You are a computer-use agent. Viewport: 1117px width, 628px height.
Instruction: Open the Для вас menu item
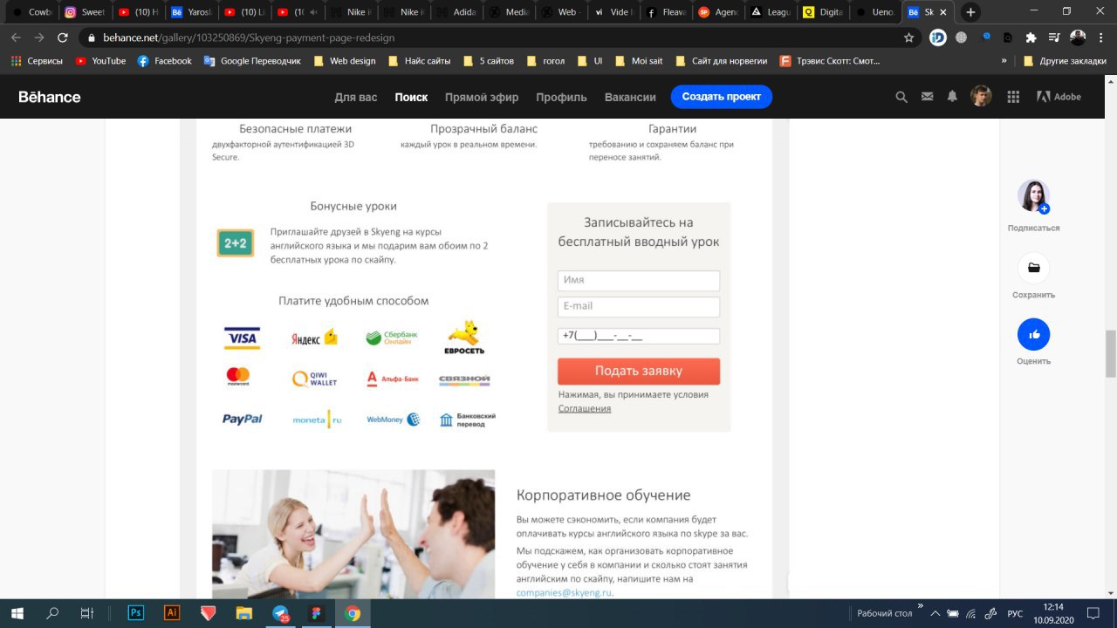(x=356, y=97)
